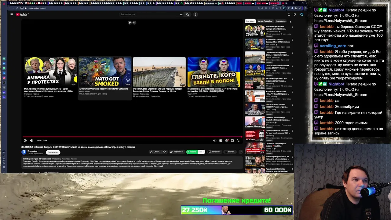This screenshot has height=220, width=391.
Task: Open YouTube account avatar menu
Action: (301, 14)
